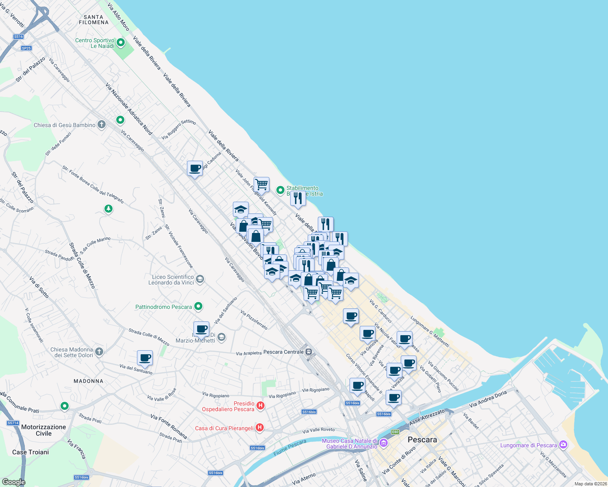Image resolution: width=608 pixels, height=487 pixels.
Task: Click the green dot at Centro Sportivo Le Naiadi
Action: [120, 42]
